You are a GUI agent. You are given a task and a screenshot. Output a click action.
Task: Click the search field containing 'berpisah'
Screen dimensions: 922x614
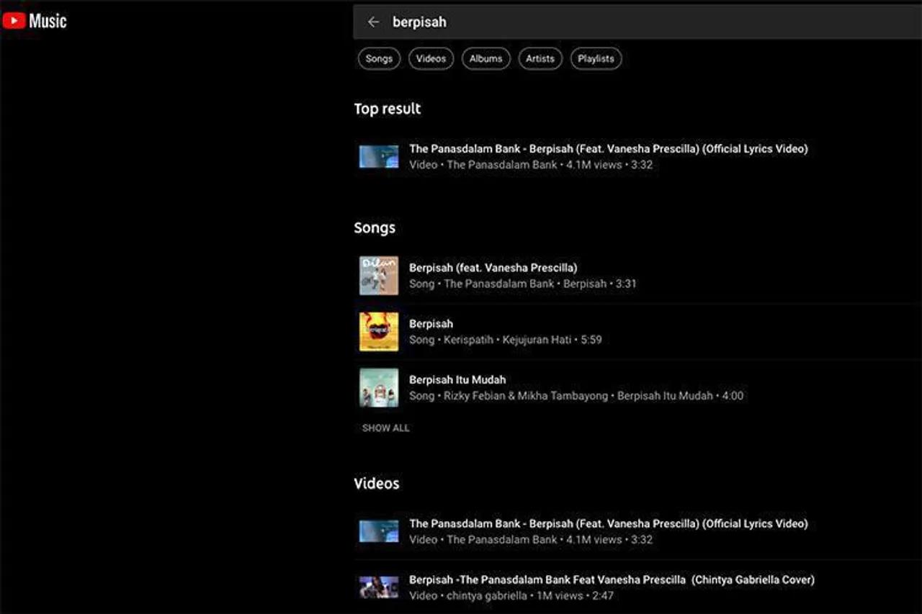[x=637, y=22]
